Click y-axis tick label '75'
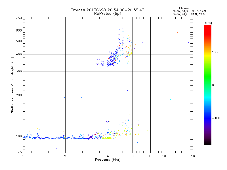This screenshot has height=170, width=227. coord(20,152)
